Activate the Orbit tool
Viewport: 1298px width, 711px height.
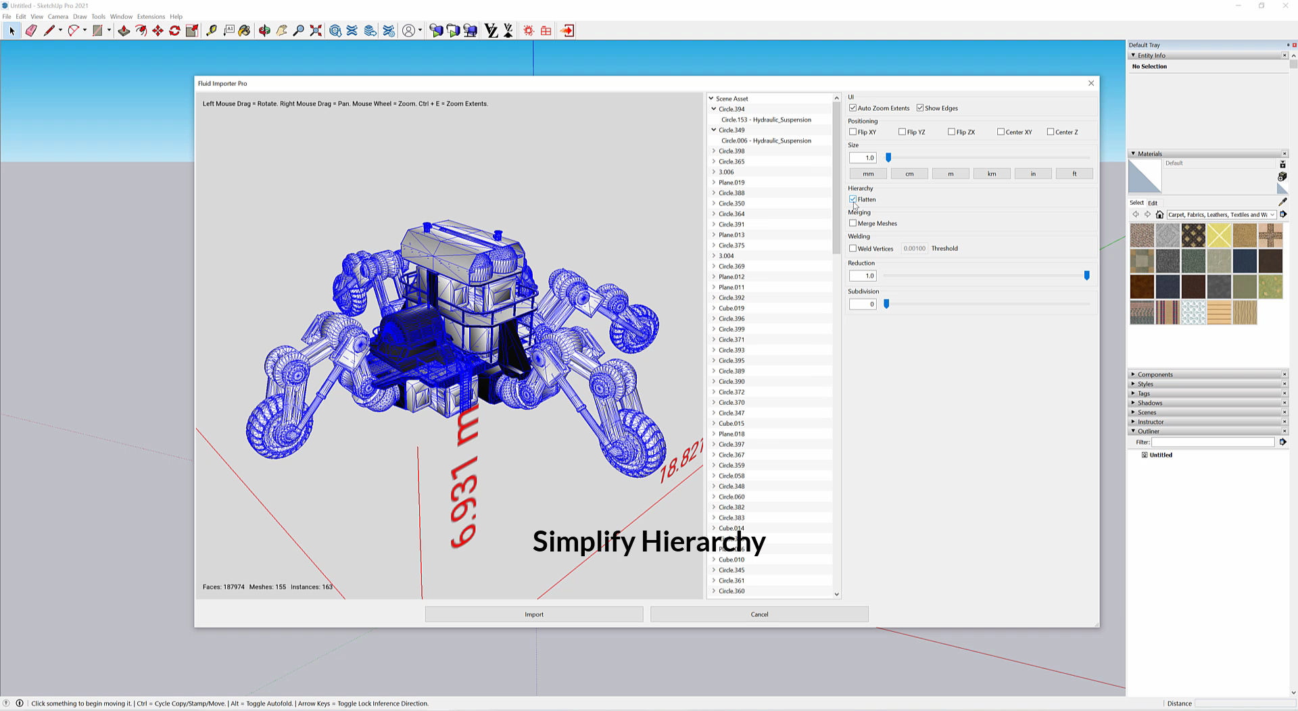click(264, 30)
